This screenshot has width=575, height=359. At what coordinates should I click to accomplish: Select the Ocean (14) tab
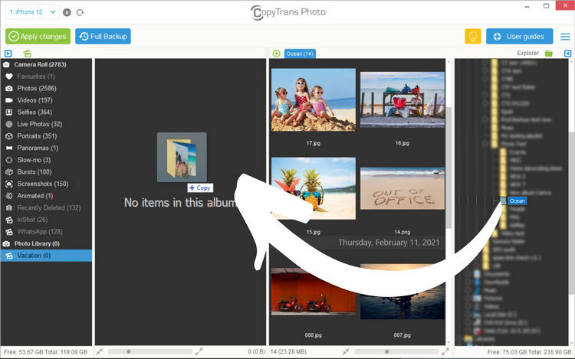point(300,54)
